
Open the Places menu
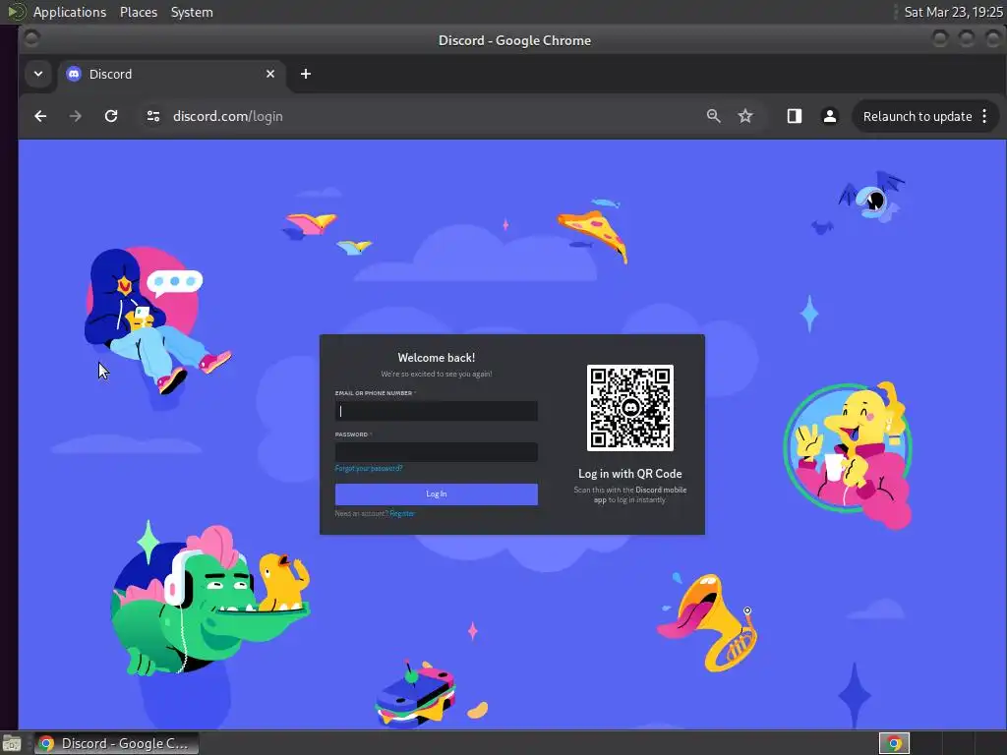pyautogui.click(x=139, y=12)
